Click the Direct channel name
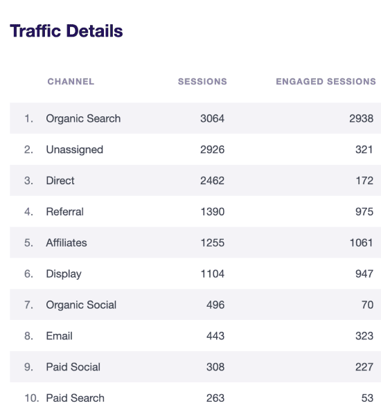381x410 pixels. pyautogui.click(x=60, y=181)
